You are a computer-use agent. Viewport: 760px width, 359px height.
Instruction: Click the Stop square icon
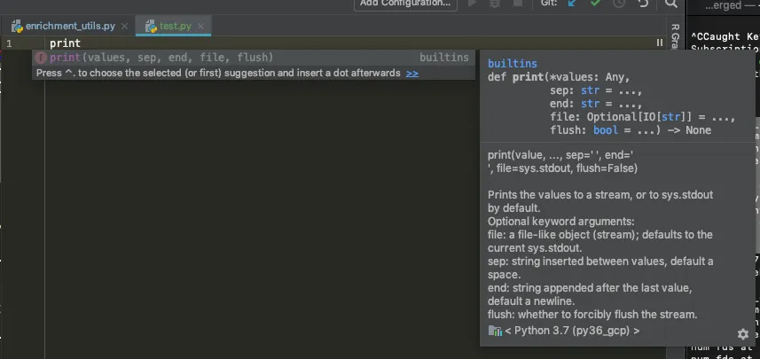coord(518,3)
